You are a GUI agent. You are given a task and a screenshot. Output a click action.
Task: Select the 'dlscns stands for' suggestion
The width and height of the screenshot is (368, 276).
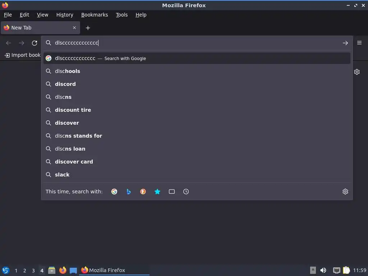(x=197, y=135)
